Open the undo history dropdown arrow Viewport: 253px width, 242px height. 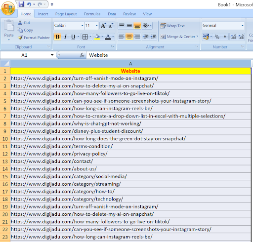click(34, 4)
